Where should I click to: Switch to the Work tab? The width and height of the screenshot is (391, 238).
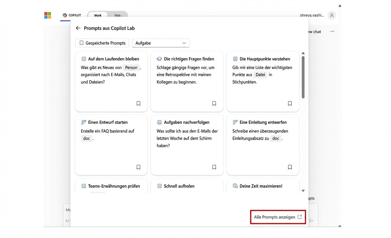pyautogui.click(x=98, y=15)
